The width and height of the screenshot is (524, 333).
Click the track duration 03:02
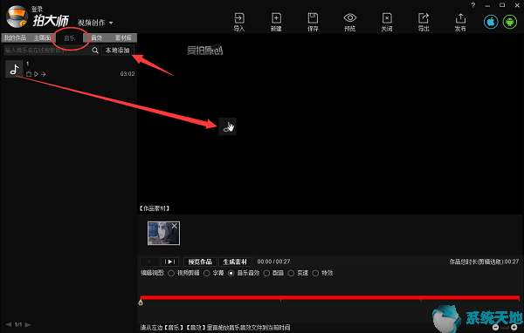tap(128, 74)
